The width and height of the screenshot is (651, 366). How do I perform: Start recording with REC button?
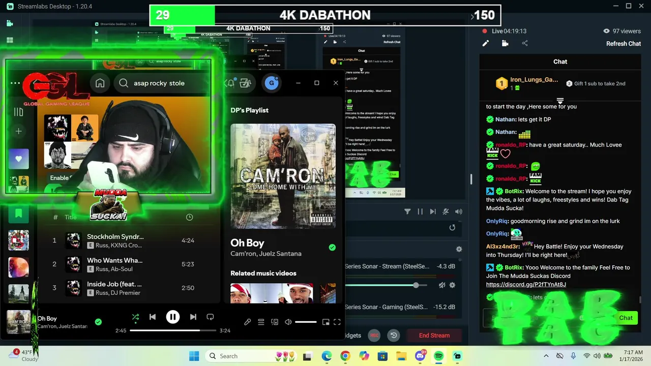point(374,335)
